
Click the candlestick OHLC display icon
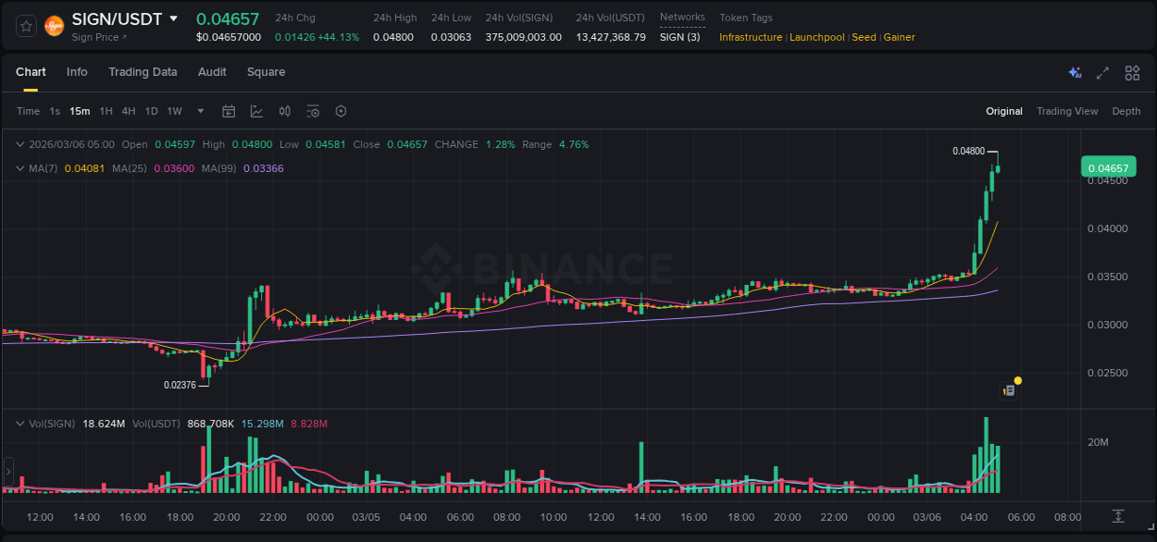pyautogui.click(x=285, y=111)
